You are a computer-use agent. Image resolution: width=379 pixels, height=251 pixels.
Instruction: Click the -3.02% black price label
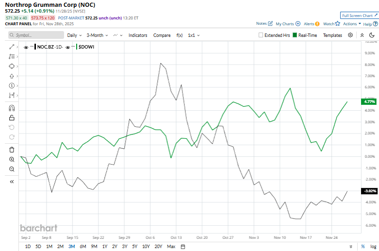369,191
